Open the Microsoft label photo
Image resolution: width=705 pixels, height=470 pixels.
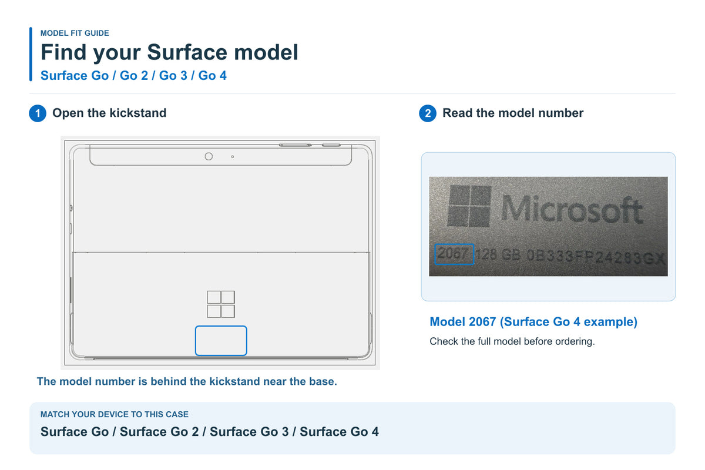click(548, 226)
